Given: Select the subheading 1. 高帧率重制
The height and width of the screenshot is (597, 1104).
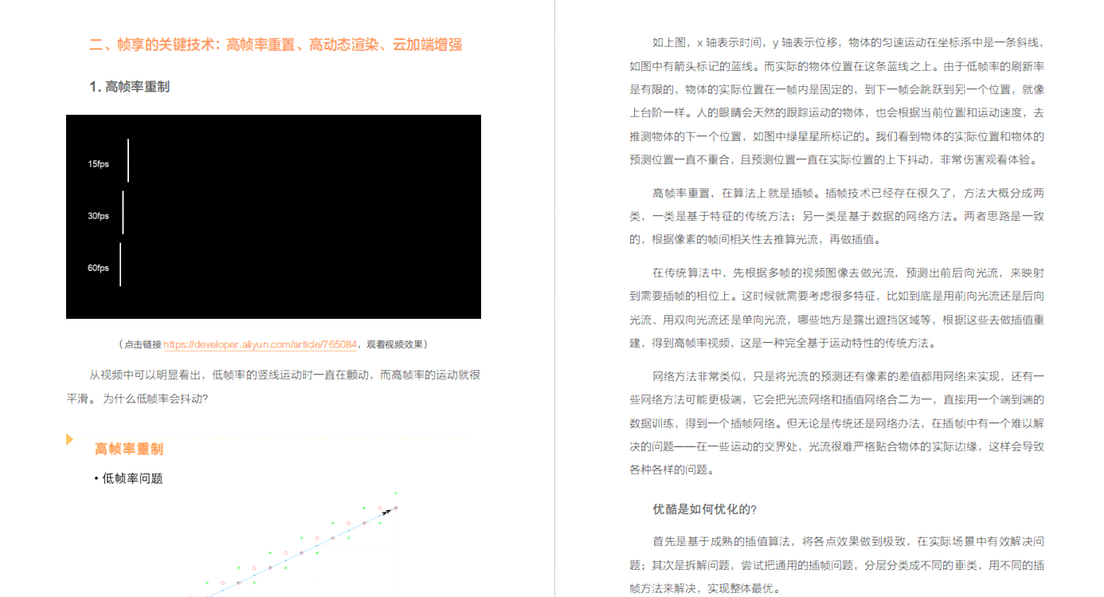Looking at the screenshot, I should coord(130,87).
